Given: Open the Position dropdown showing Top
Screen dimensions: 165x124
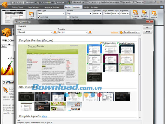Looking at the screenshot, I should (79, 13).
